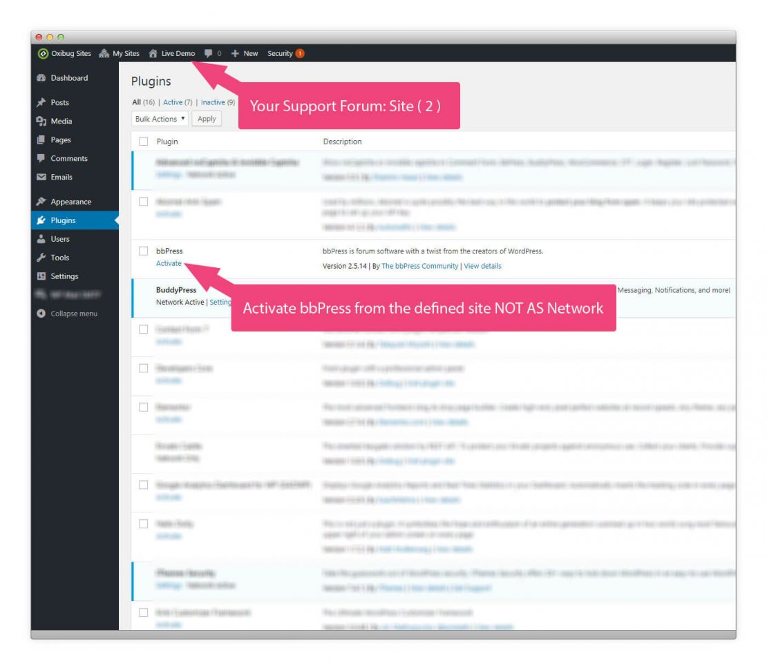Open the comments bubble icon in admin bar
Viewport: 767px width, 670px height.
click(209, 53)
